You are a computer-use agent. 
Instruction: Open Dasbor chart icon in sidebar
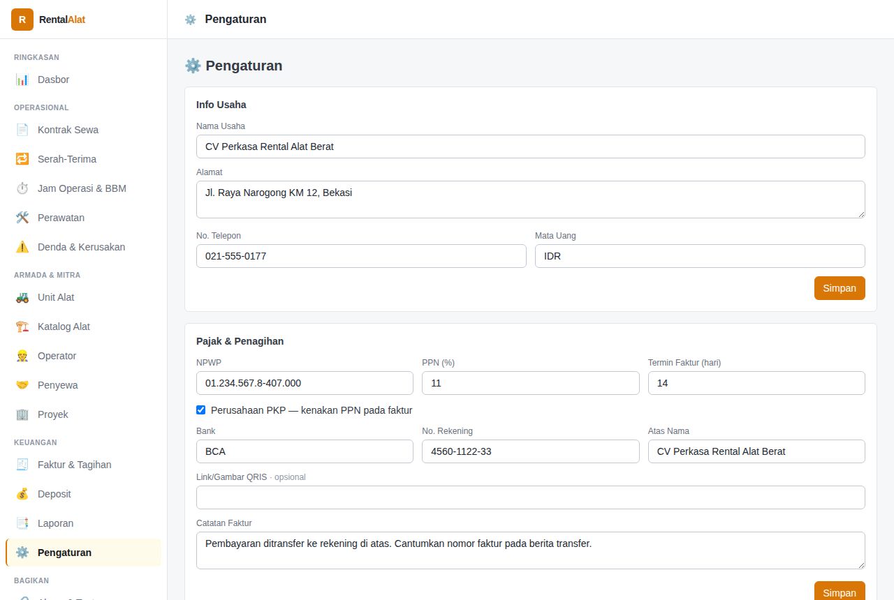22,80
